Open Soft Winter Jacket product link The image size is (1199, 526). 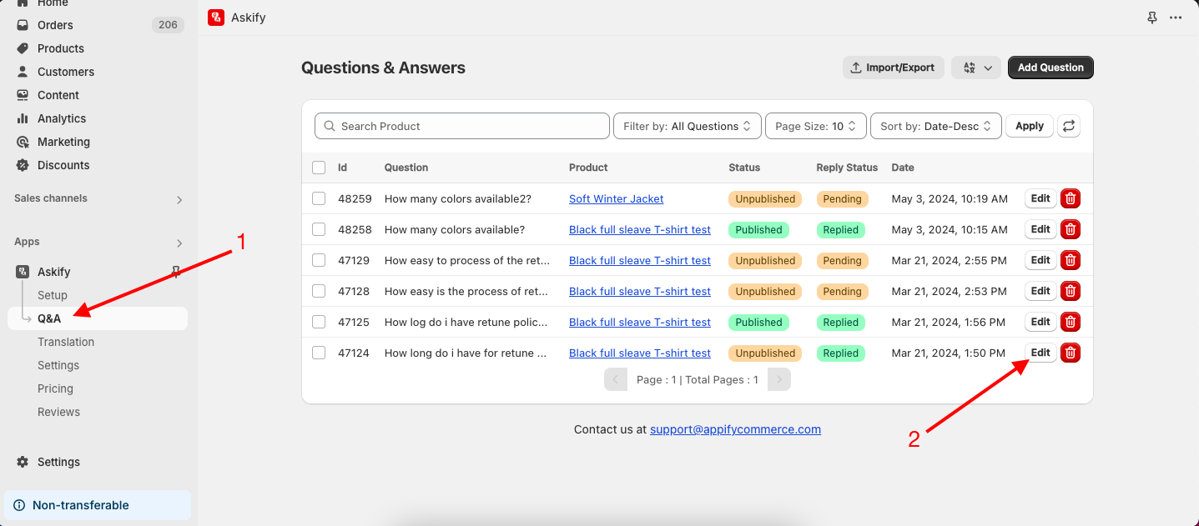pos(617,198)
